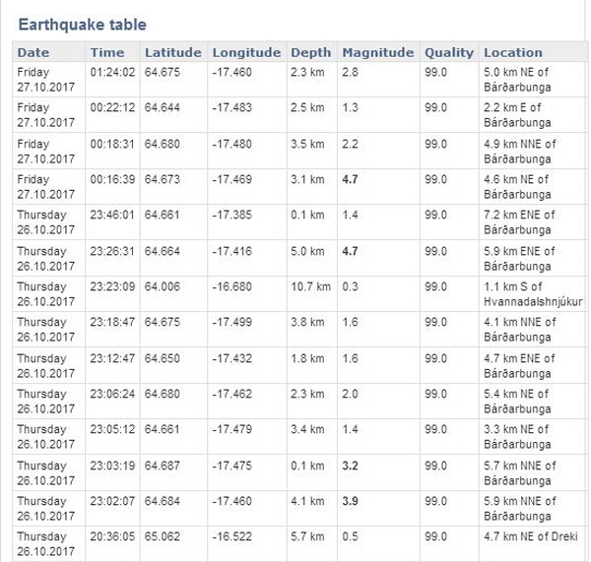Click the Location column header
591x562 pixels.
click(512, 52)
